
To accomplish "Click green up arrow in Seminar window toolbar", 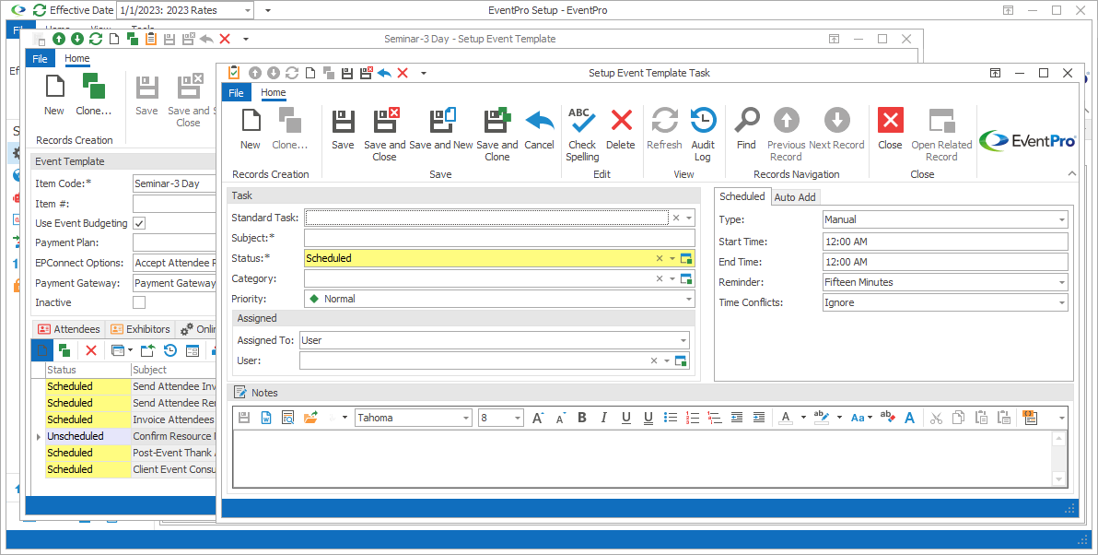I will [x=59, y=40].
